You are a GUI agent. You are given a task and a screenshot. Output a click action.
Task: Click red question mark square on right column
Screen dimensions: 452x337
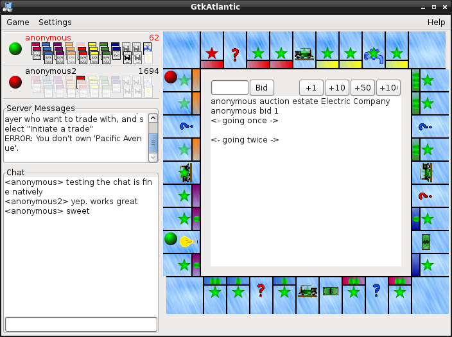430,196
